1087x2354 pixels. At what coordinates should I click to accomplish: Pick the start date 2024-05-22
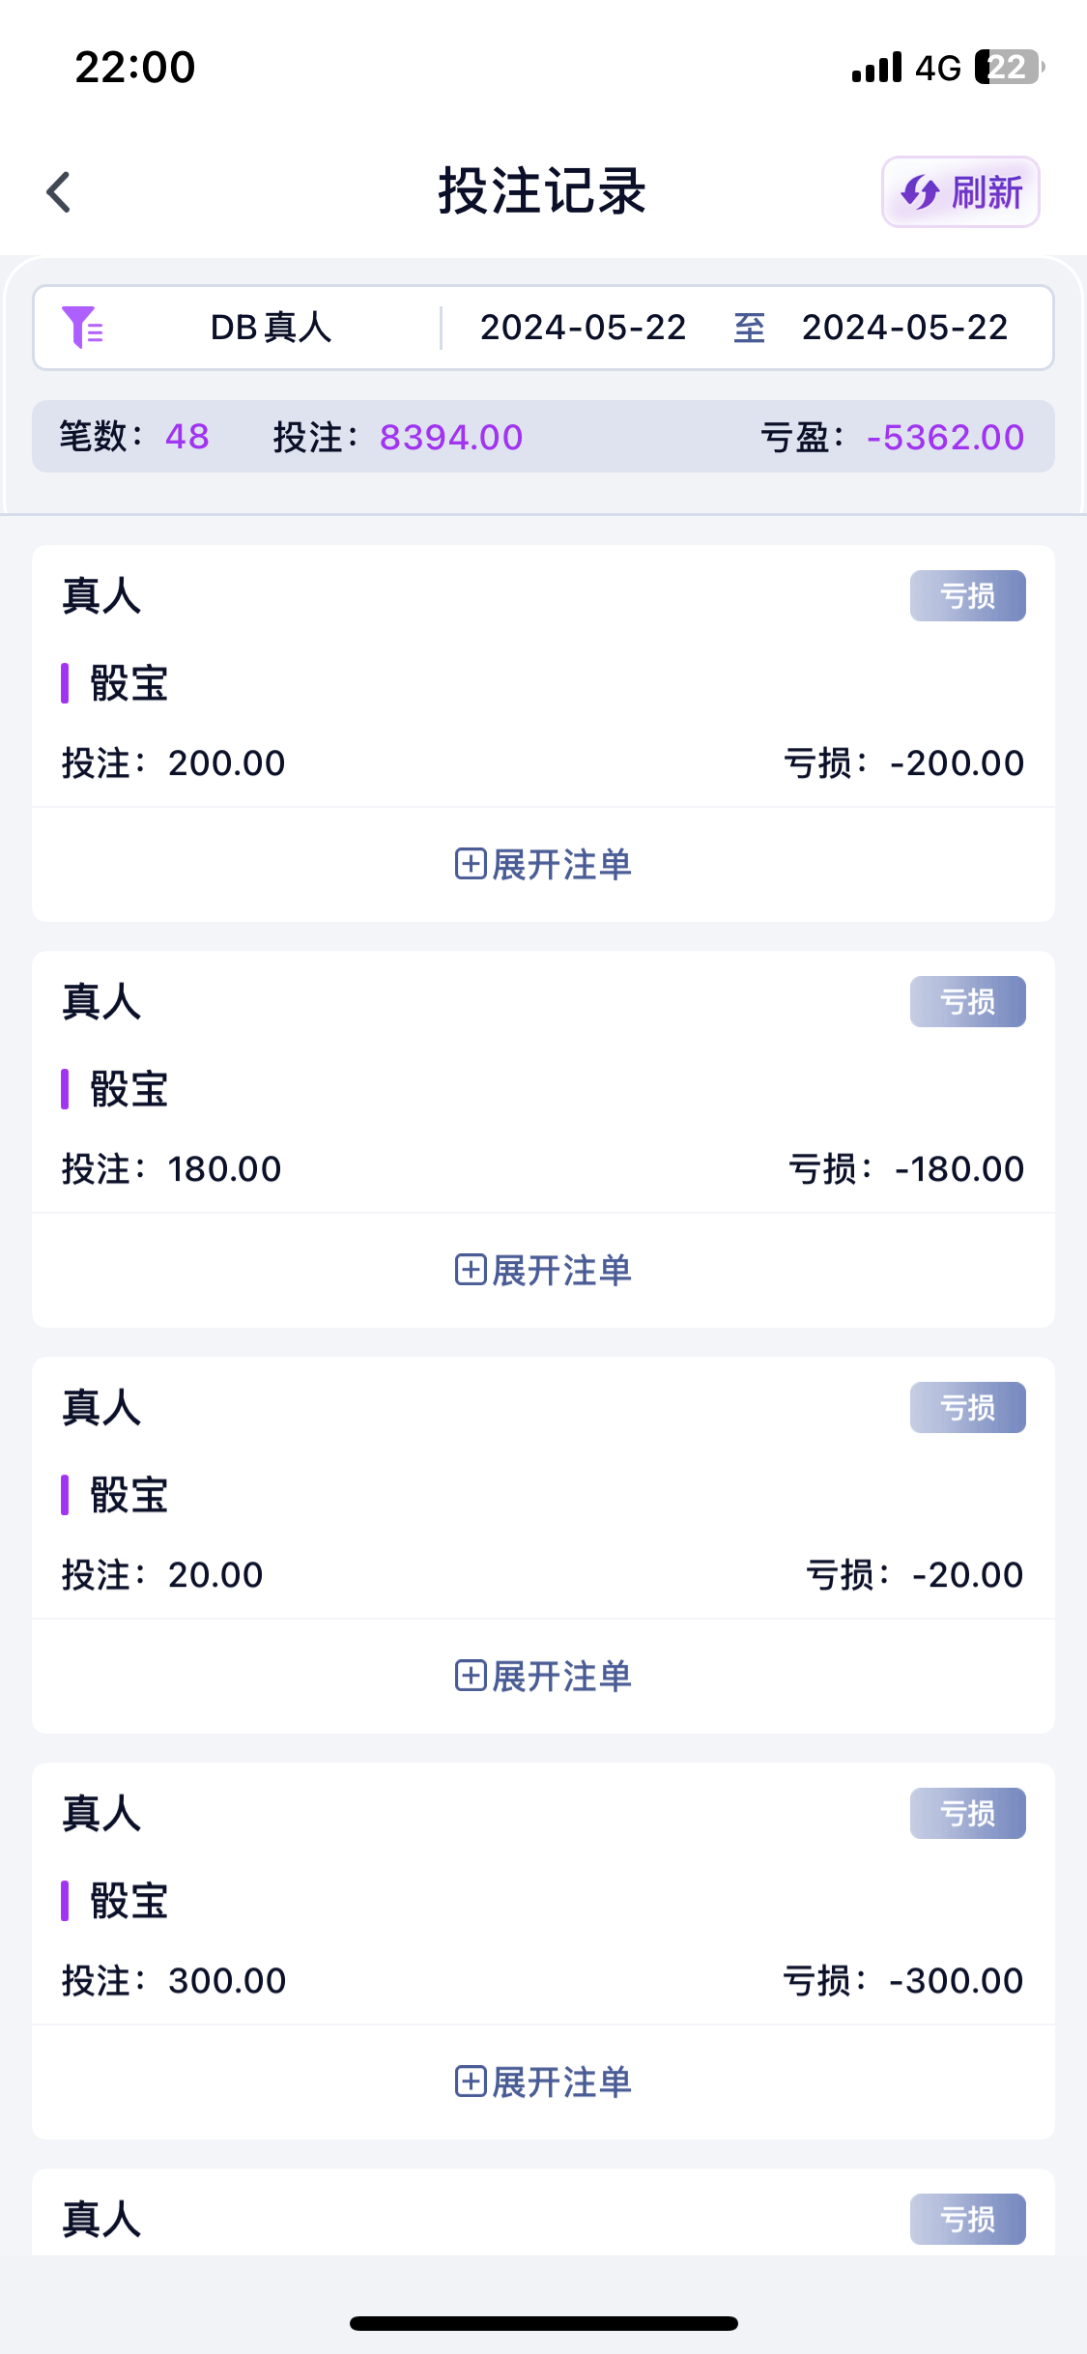(x=583, y=328)
